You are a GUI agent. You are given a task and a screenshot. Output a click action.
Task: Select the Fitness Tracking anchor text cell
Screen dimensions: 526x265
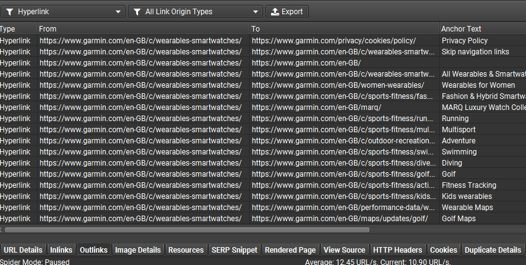pos(483,185)
